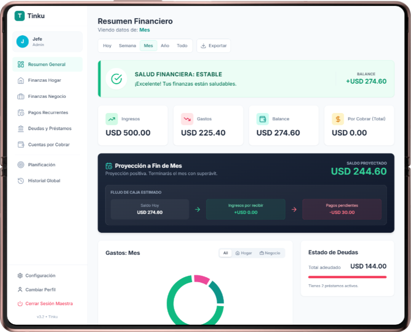Click the Pagos Recurrentes calendar icon

(x=21, y=112)
